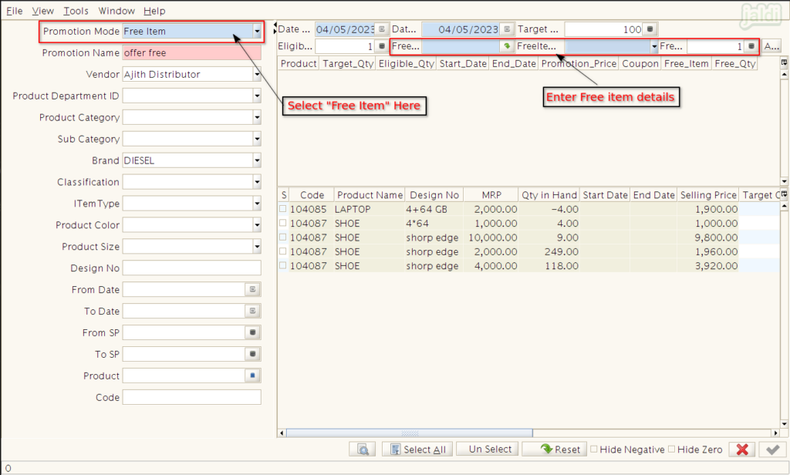Click the search magnifier button
This screenshot has height=475, width=790.
click(x=363, y=450)
